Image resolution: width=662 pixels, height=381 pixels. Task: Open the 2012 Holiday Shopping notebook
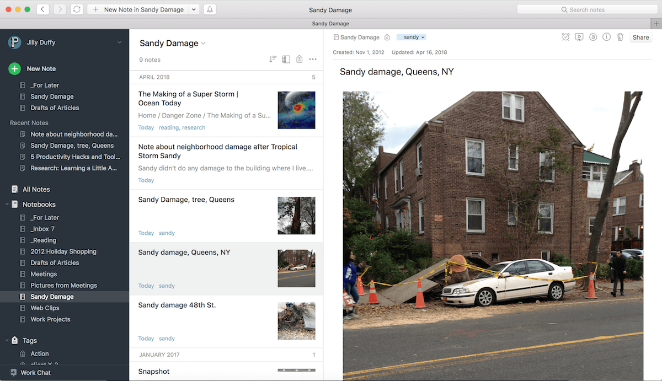63,251
